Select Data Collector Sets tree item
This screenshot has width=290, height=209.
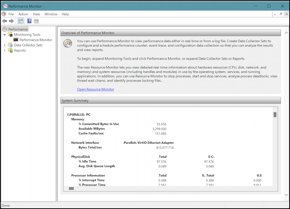[28, 45]
